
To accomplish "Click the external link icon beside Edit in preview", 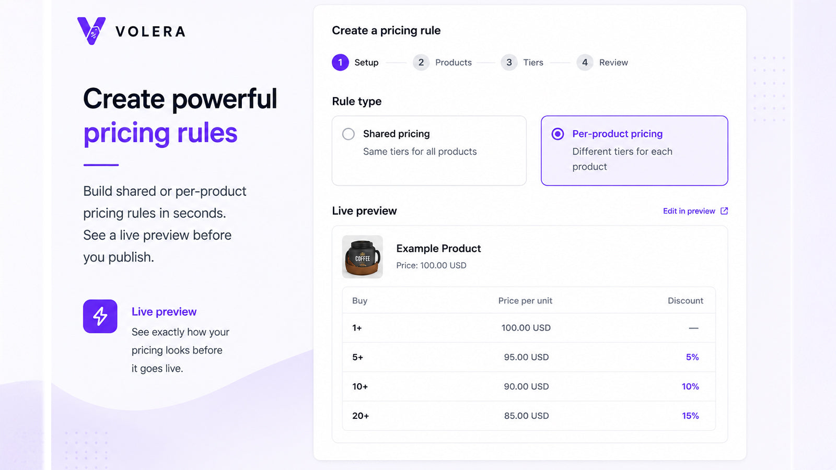I will [724, 211].
